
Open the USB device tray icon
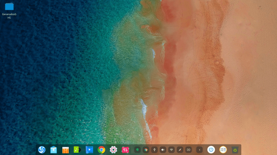click(154, 150)
